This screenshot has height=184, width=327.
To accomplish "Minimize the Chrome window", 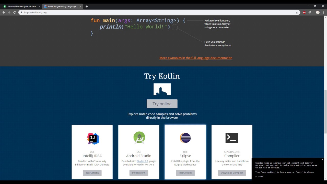I will click(307, 6).
